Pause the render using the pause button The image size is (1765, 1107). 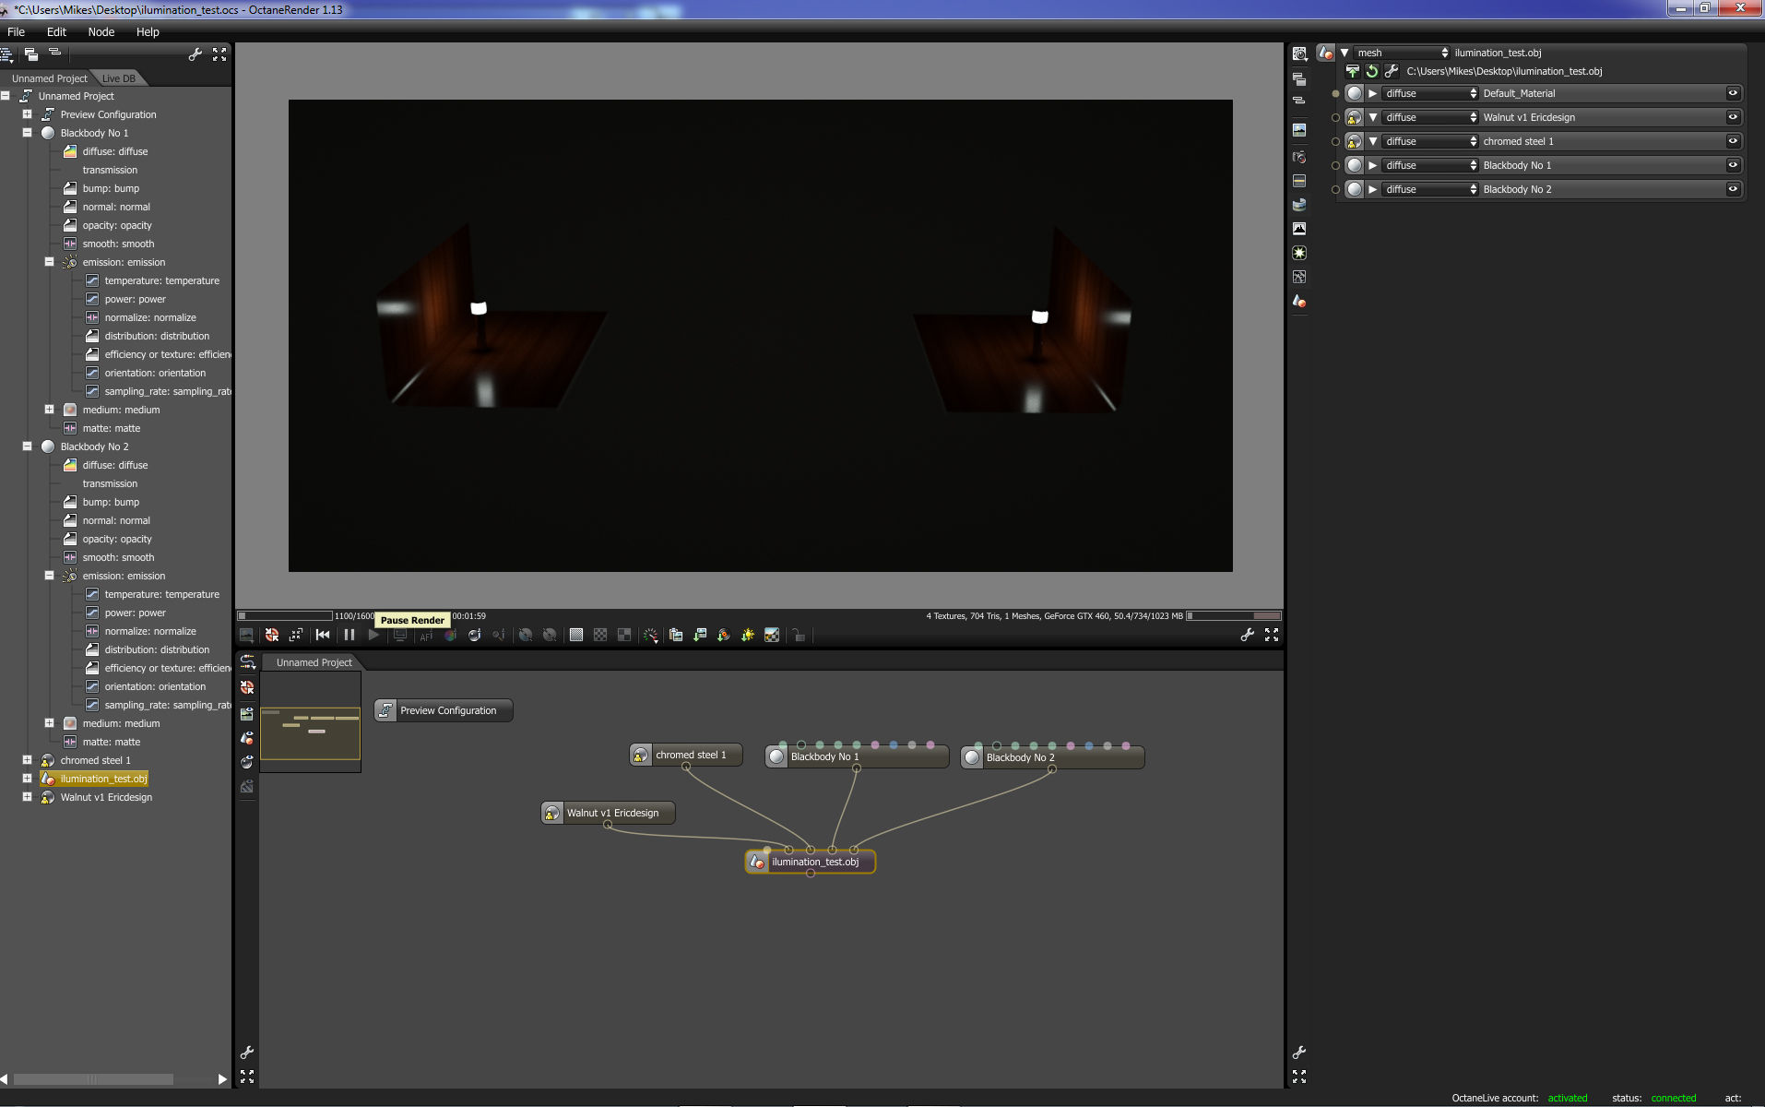tap(349, 635)
